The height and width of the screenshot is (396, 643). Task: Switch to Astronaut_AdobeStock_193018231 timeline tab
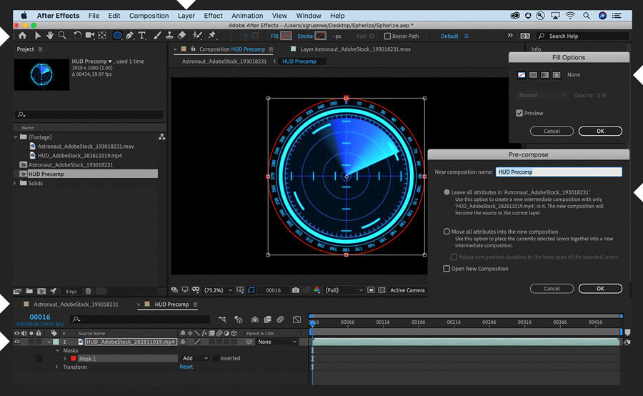pos(76,305)
